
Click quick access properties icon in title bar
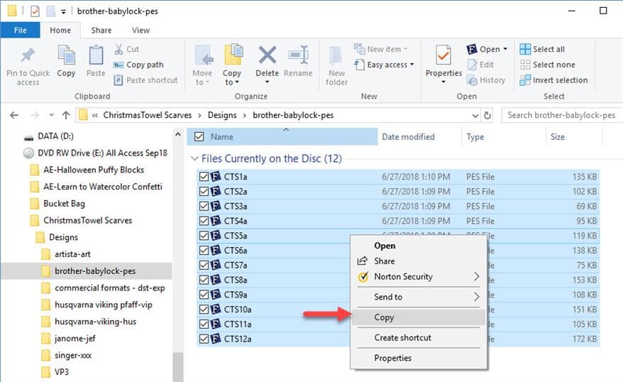pos(35,11)
